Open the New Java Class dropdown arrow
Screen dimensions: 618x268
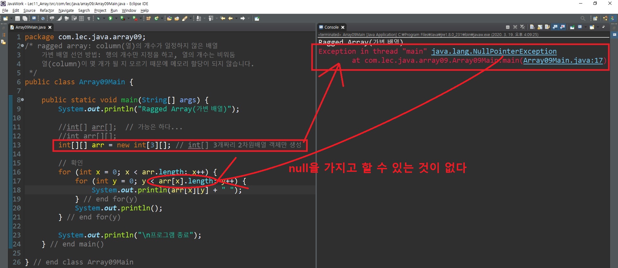click(161, 19)
